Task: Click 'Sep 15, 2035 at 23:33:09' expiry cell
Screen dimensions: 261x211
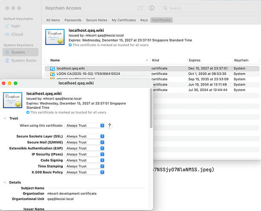Action: coord(208,79)
